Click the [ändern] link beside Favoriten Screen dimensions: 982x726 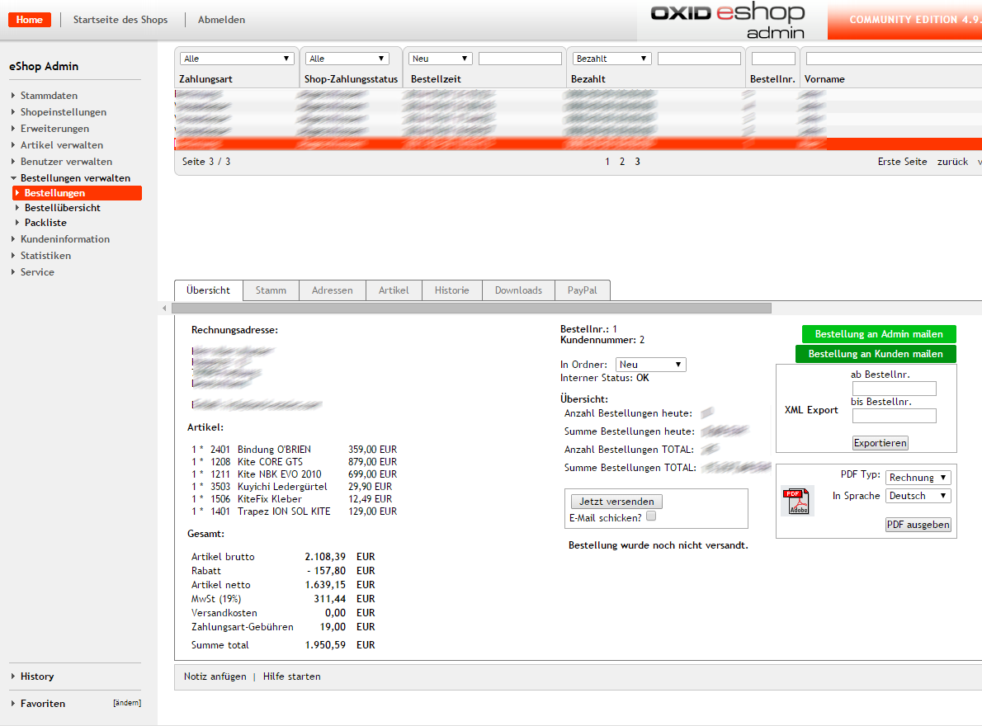pyautogui.click(x=127, y=703)
